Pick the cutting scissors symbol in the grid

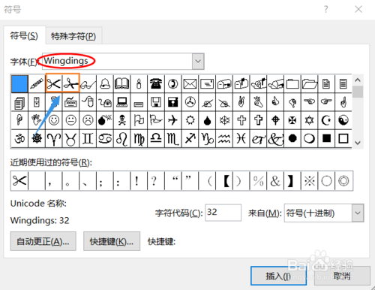pos(70,84)
